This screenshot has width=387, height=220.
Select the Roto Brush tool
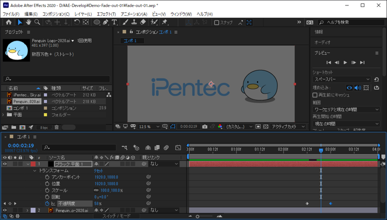[x=154, y=23]
